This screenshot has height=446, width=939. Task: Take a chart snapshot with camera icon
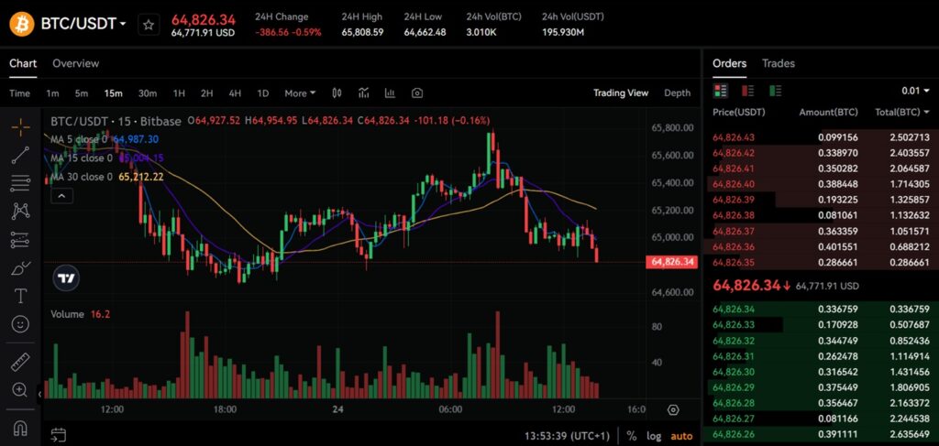pos(417,92)
